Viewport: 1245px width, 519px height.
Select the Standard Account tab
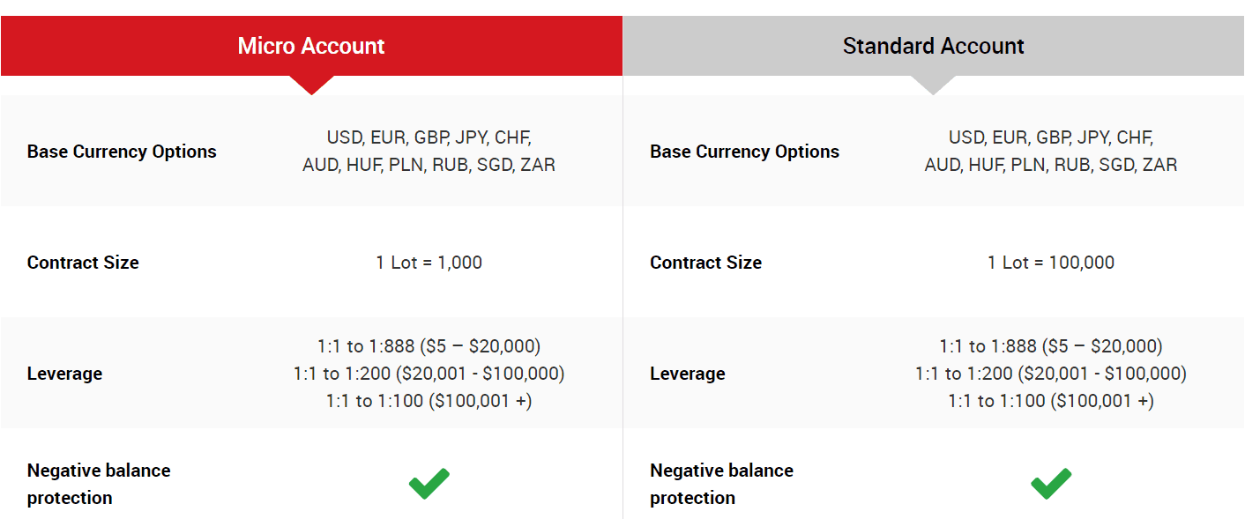[x=934, y=46]
